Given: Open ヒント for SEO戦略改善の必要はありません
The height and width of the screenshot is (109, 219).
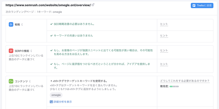Looking at the screenshot, I should (x=164, y=24).
